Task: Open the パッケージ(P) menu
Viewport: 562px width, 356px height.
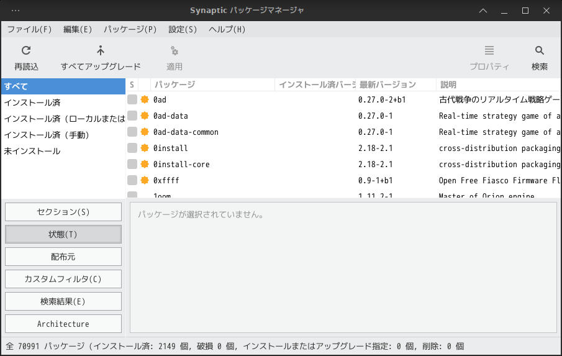Action: click(x=130, y=29)
